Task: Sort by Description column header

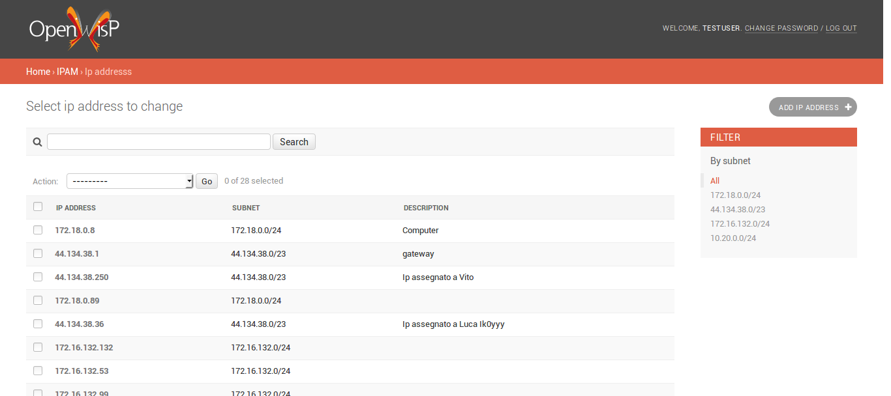Action: tap(426, 208)
